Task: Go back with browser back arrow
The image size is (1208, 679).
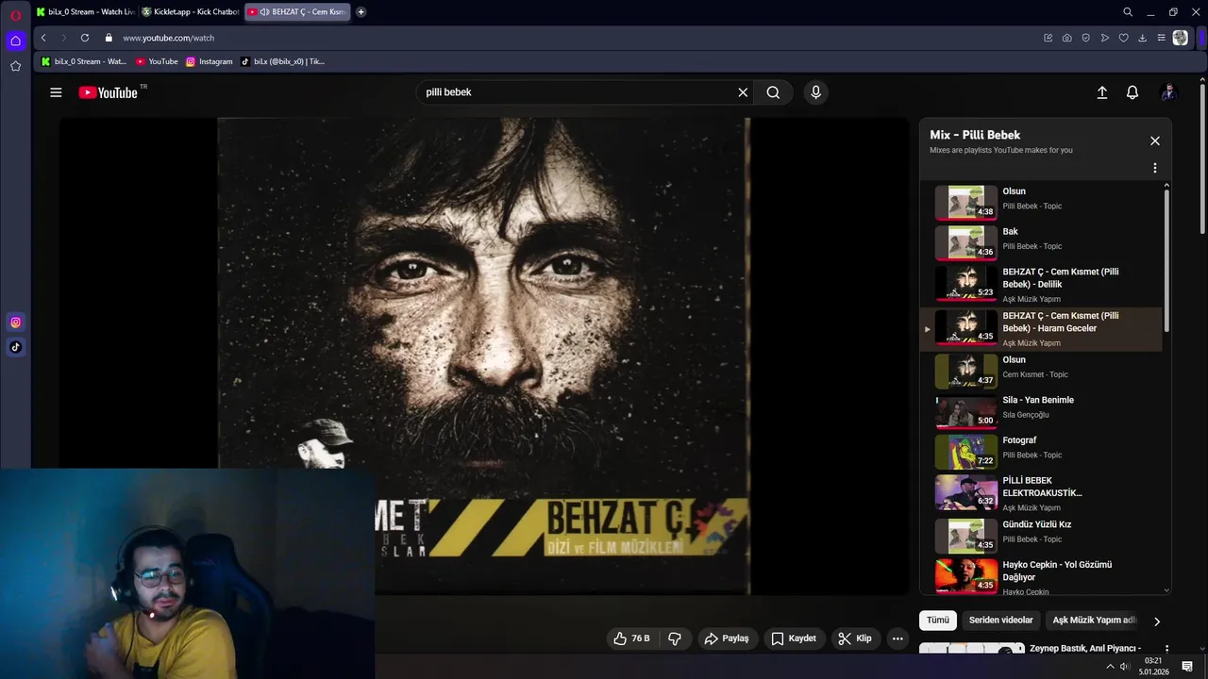Action: coord(43,38)
